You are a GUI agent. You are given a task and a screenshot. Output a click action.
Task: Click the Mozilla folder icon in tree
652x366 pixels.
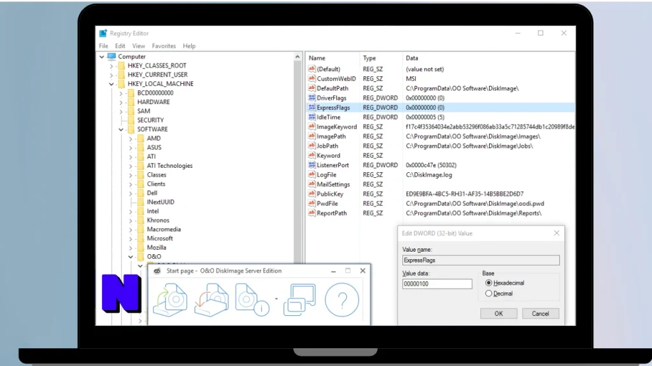(x=141, y=247)
